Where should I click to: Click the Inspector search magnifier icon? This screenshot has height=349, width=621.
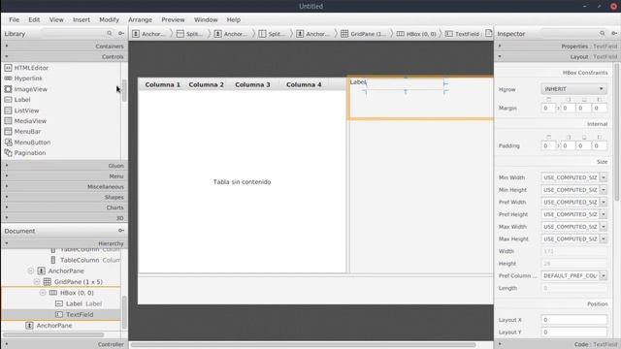(602, 34)
